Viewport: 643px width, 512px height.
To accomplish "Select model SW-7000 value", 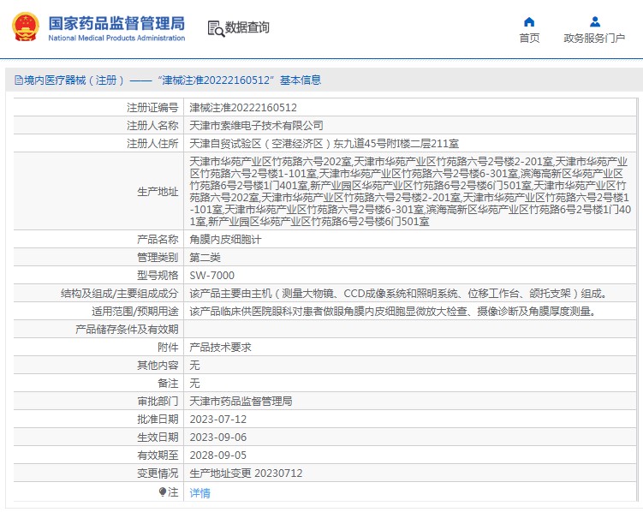I will click(212, 276).
